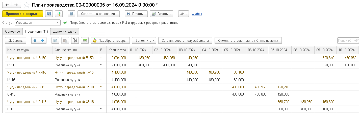This screenshot has height=113, width=359.
Task: Select the Продукция (11) tab
Action: tap(37, 32)
